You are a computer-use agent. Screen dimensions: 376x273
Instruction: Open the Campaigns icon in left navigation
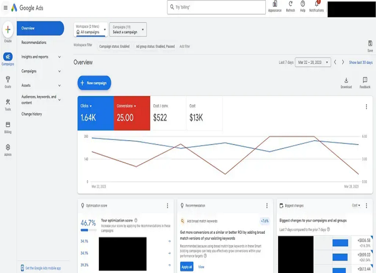pos(7,56)
